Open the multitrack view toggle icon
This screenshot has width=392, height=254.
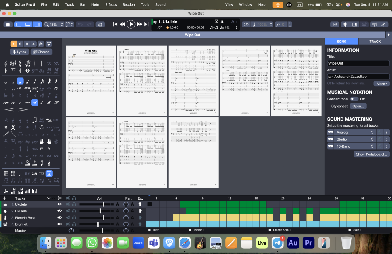[x=60, y=198]
